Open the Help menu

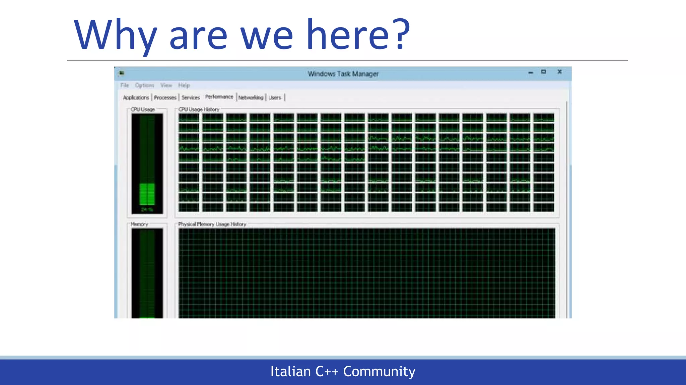coord(184,85)
